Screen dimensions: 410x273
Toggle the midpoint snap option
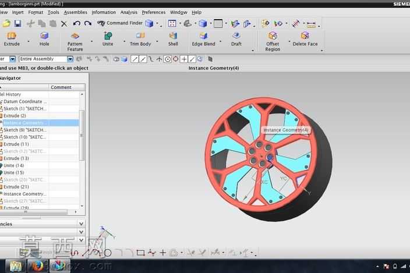[x=143, y=59]
